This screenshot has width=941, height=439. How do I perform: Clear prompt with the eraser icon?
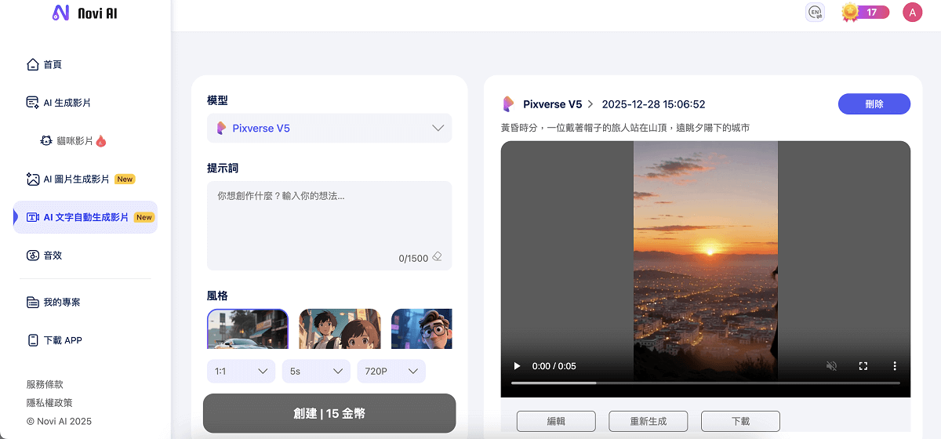tap(437, 257)
